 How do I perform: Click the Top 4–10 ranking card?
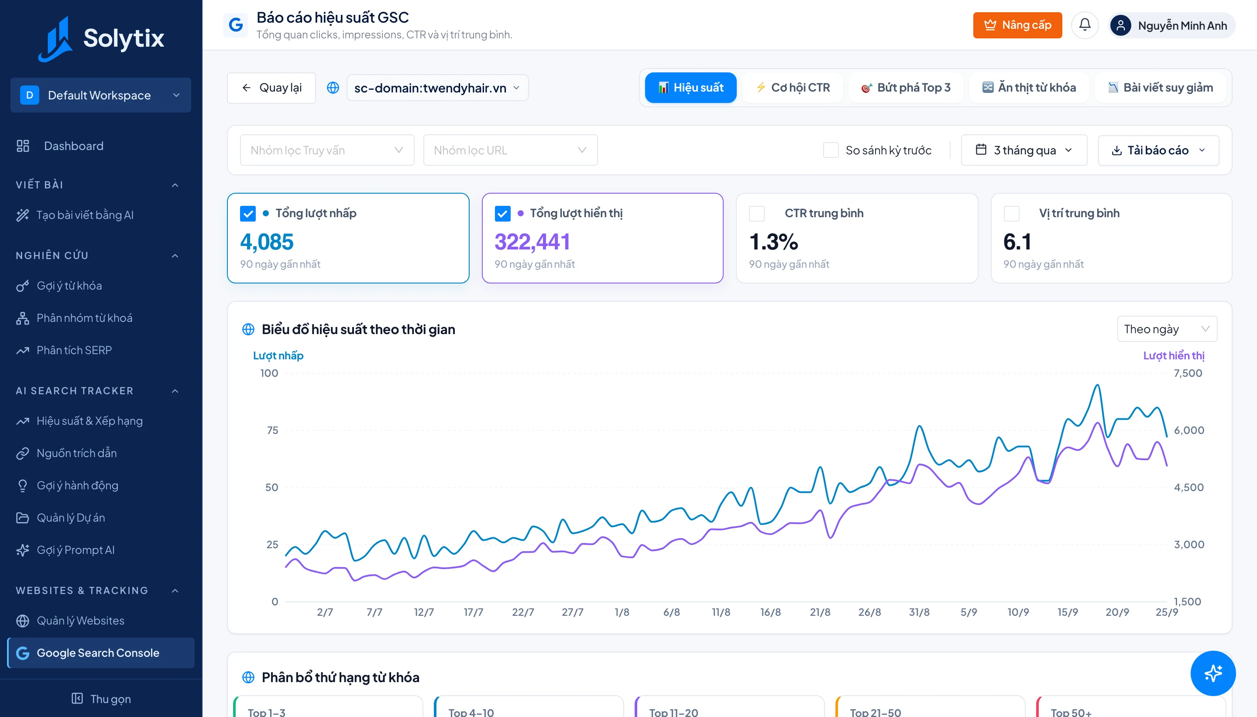click(x=529, y=706)
